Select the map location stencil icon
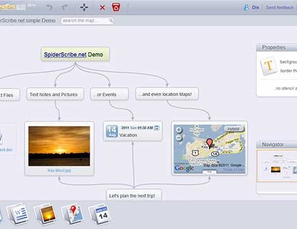 73,214
